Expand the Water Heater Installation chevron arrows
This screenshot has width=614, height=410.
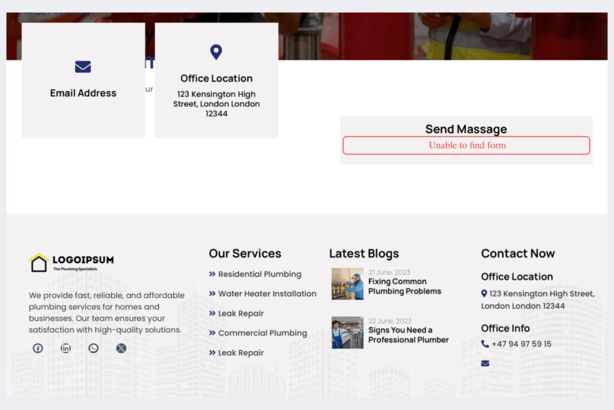click(x=212, y=294)
